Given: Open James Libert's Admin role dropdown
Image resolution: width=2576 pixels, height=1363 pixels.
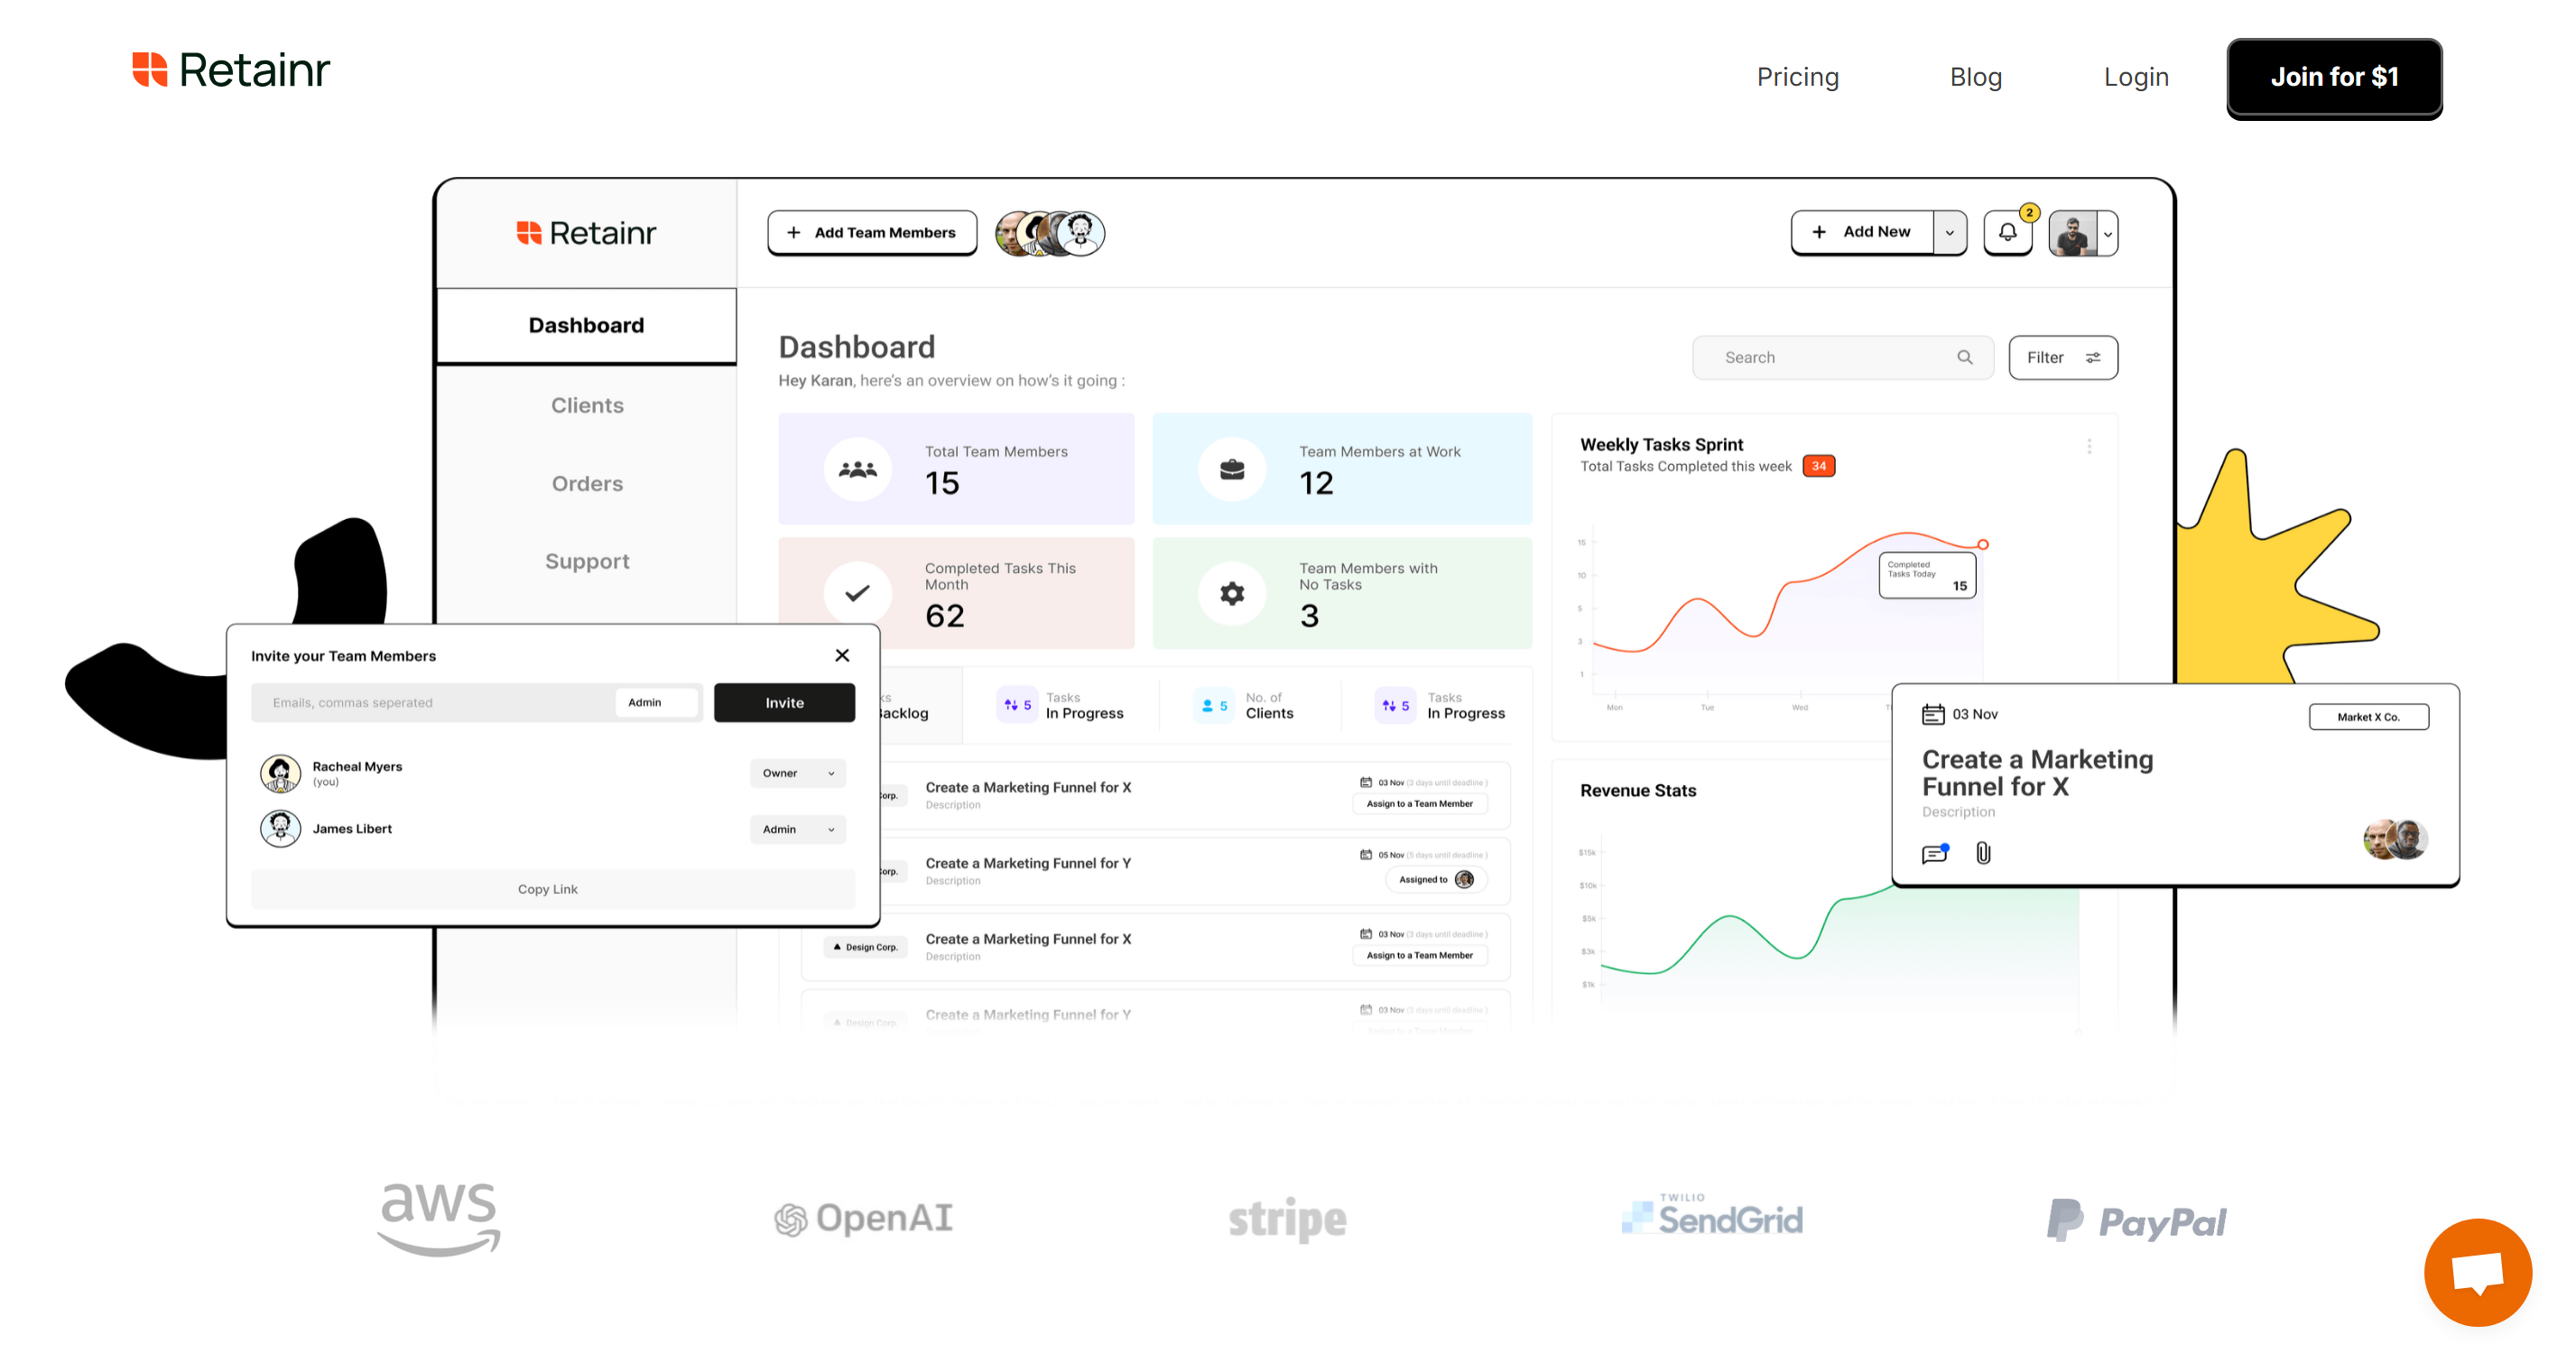Looking at the screenshot, I should (x=797, y=829).
